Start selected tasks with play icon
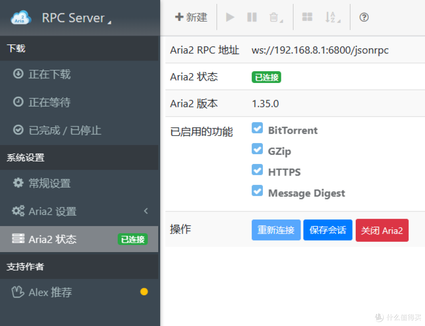 point(230,17)
